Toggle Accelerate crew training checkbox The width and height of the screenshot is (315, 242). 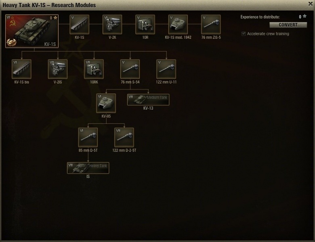pyautogui.click(x=244, y=34)
